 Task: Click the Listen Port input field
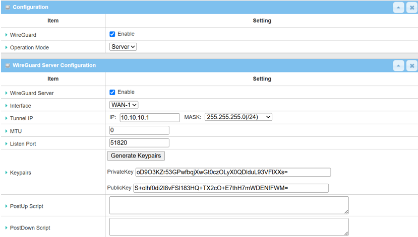(x=139, y=143)
